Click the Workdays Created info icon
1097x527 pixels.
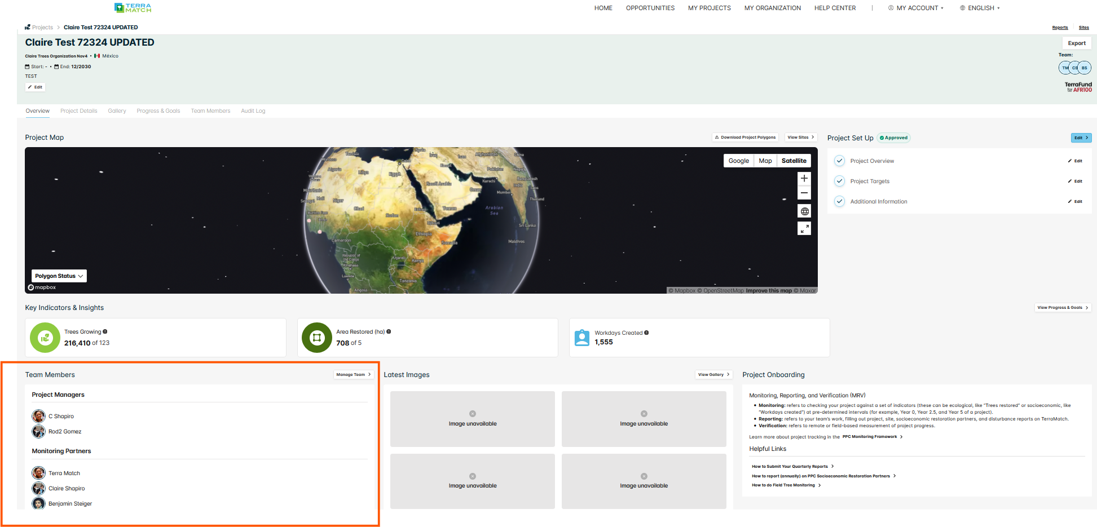point(646,333)
